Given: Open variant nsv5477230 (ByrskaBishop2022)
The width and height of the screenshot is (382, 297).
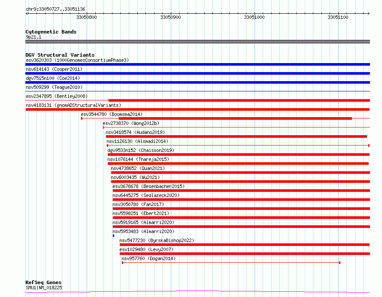Looking at the screenshot, I should coord(157,240).
